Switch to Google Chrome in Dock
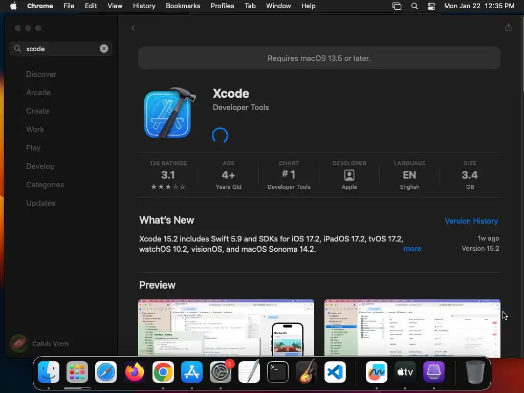This screenshot has width=524, height=393. pyautogui.click(x=163, y=372)
